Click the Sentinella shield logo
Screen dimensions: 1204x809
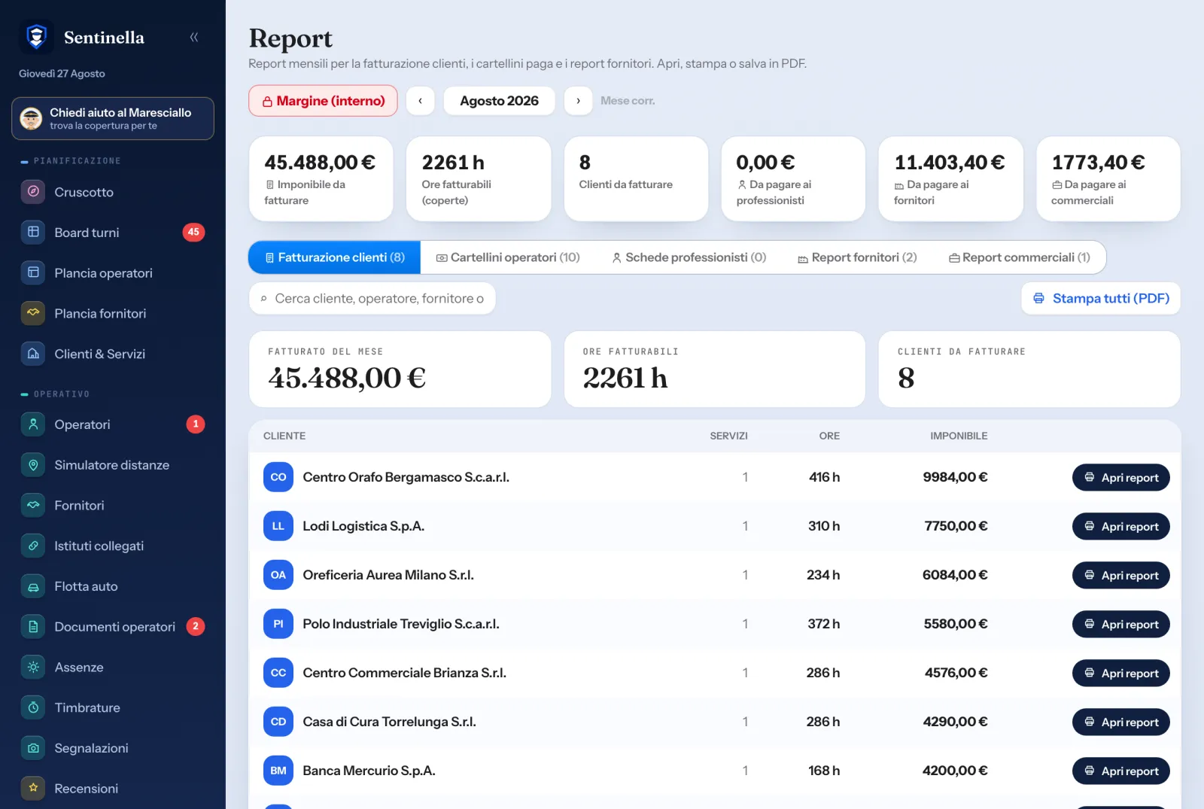36,37
